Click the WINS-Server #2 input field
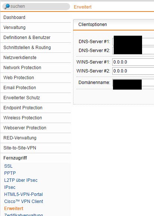This screenshot has width=154, height=216. click(x=133, y=71)
